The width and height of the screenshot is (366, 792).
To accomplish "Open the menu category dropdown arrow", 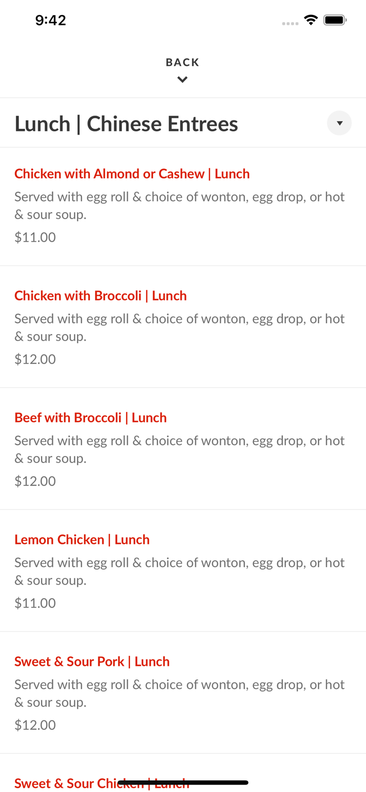I will [x=339, y=123].
